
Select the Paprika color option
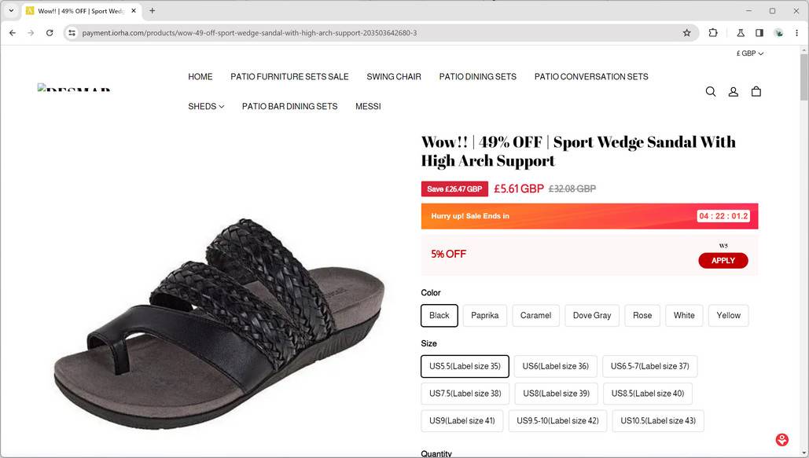484,316
